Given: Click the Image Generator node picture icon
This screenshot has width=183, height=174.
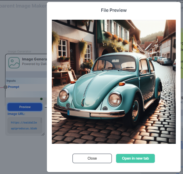Looking at the screenshot, I should point(14,62).
